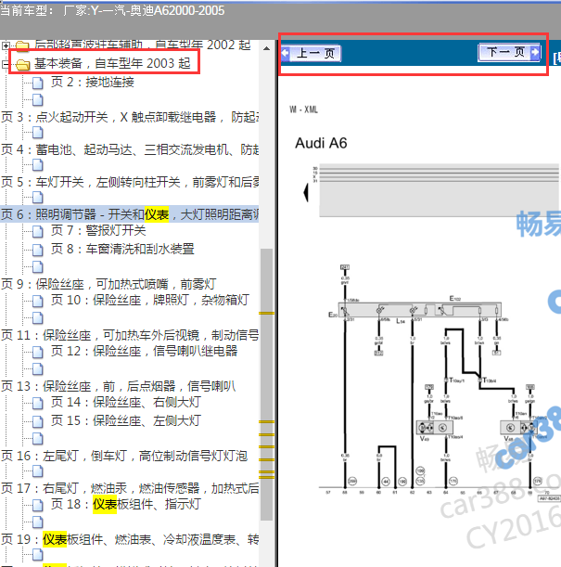Image resolution: width=561 pixels, height=567 pixels.
Task: Open 页 19：仪表板组件、燃油表 entry
Action: [x=130, y=539]
